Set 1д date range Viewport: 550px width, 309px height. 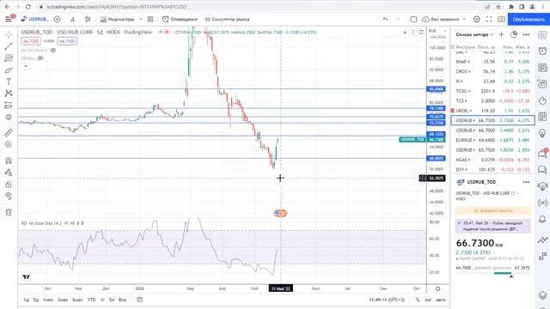coord(27,300)
